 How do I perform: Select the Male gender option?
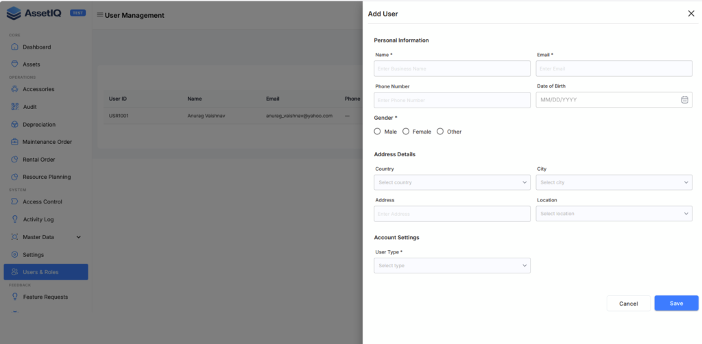tap(378, 132)
